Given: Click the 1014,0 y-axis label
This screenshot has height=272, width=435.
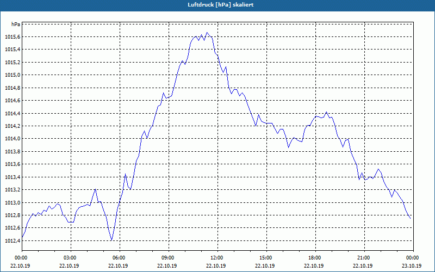Looking at the screenshot, I should tap(13, 139).
